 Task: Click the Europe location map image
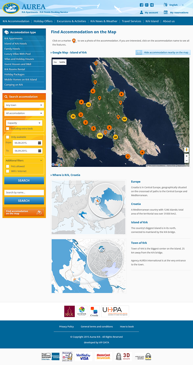(88, 207)
